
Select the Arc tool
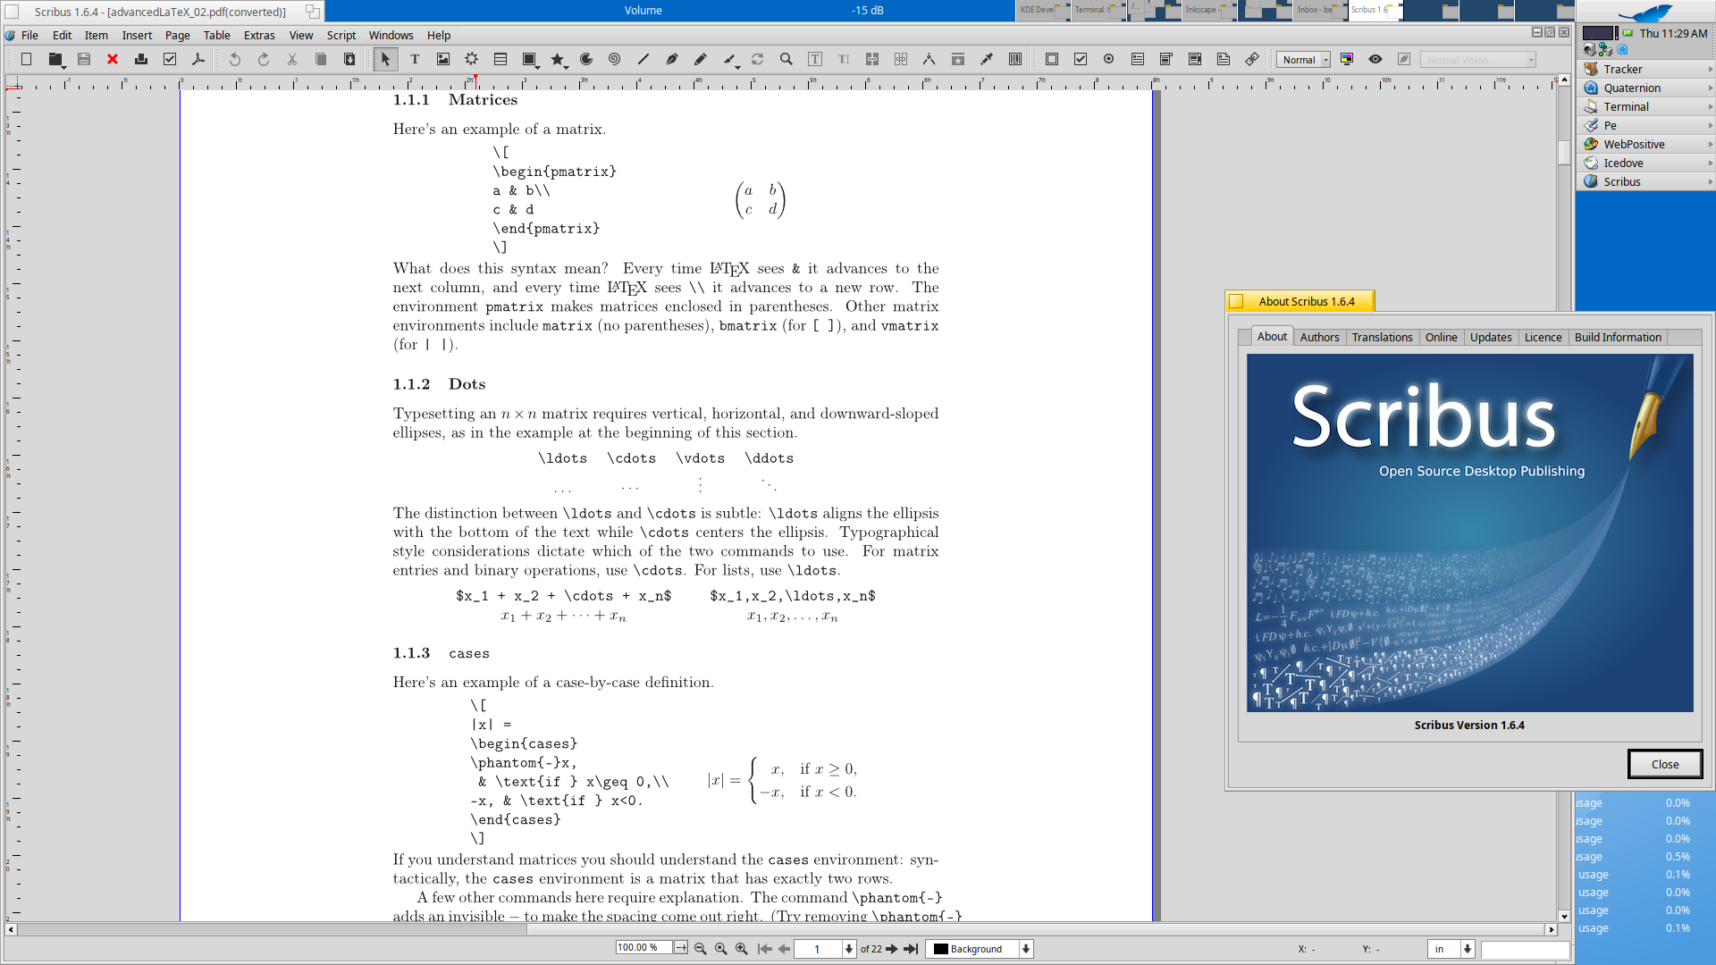pyautogui.click(x=586, y=59)
